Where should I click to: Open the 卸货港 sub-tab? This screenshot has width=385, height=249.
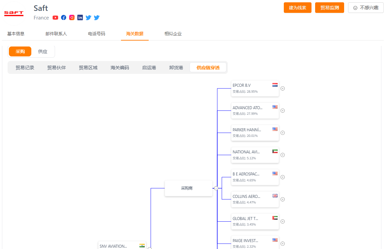click(x=176, y=68)
